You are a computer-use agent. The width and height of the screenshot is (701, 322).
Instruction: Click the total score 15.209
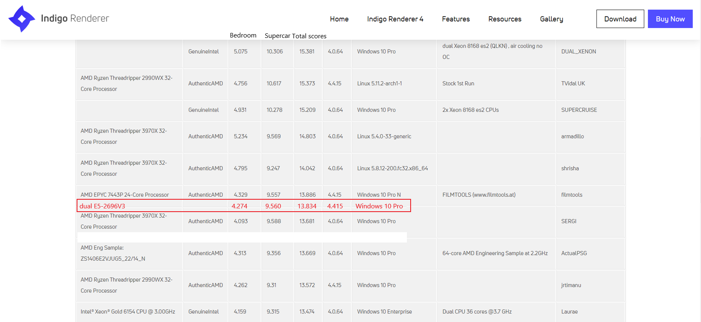307,110
